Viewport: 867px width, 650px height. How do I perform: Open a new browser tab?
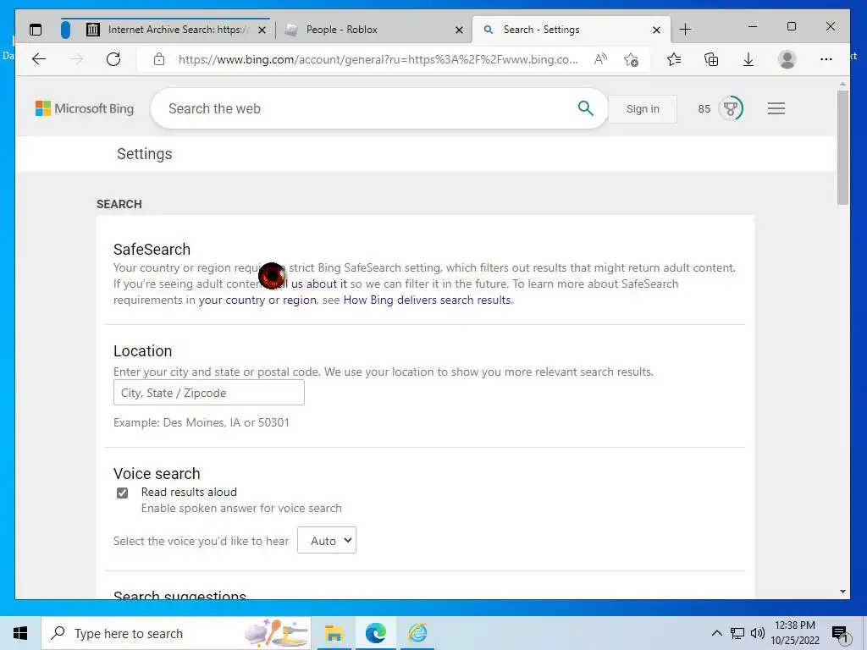(685, 30)
